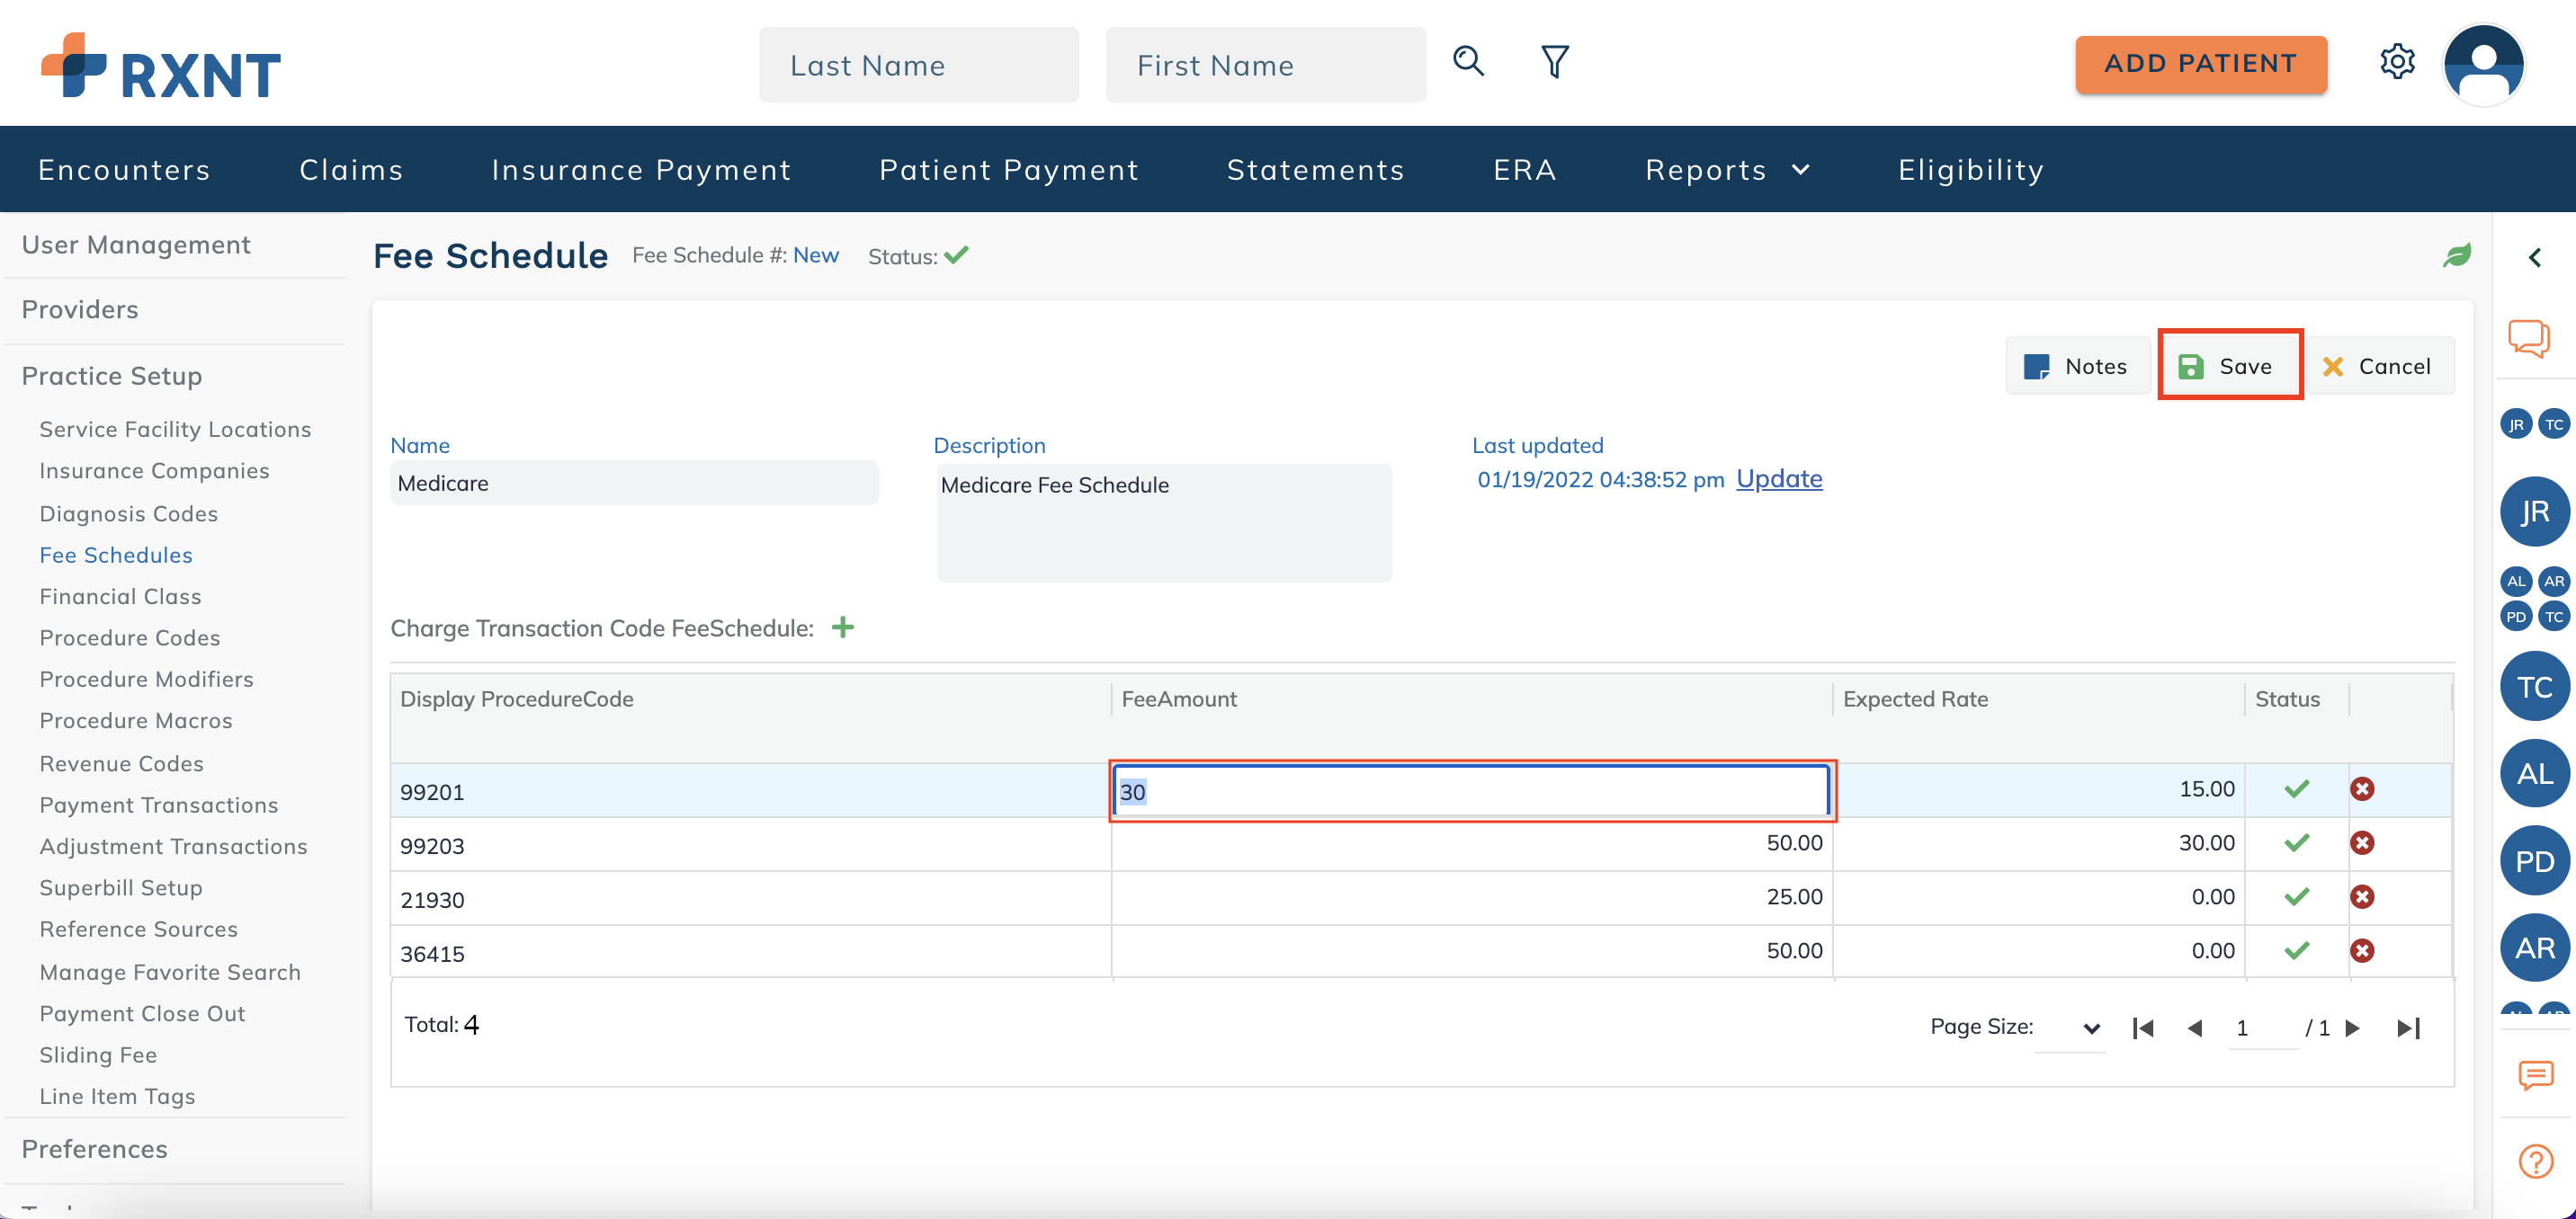Open the Eligibility tab

[x=1971, y=170]
